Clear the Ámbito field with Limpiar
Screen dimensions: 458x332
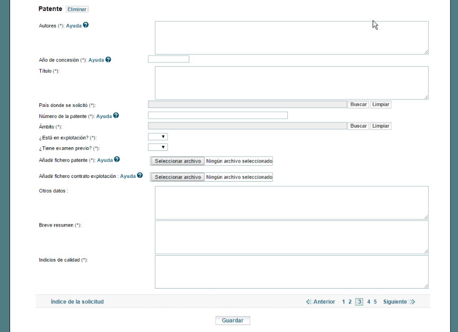pos(381,126)
